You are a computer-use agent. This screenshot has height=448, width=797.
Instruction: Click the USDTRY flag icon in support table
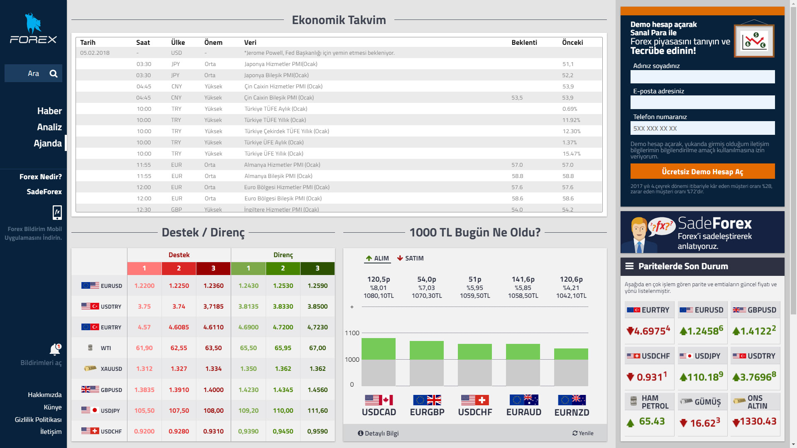tap(90, 306)
